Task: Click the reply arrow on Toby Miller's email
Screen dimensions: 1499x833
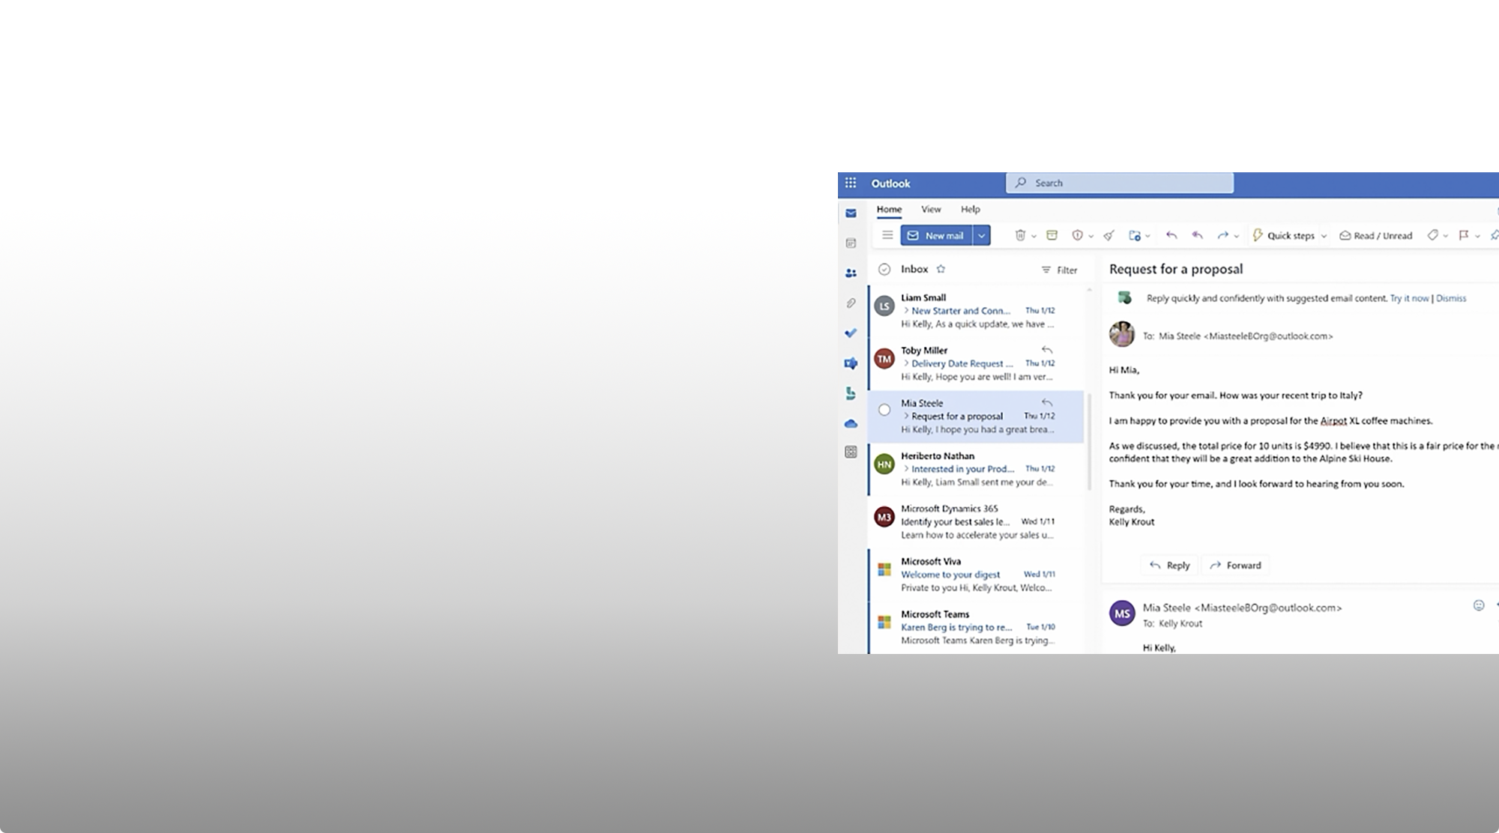Action: click(x=1047, y=350)
